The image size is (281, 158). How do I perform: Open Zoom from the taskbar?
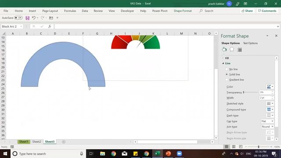click(x=179, y=154)
